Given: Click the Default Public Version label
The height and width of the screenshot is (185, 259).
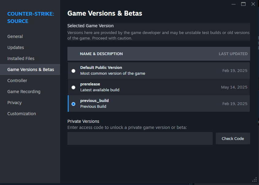Looking at the screenshot, I should coord(101,67).
